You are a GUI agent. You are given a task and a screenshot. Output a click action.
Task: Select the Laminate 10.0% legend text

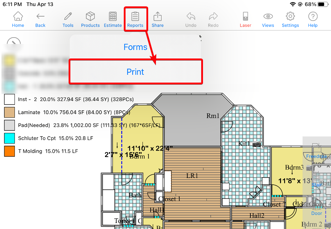(74, 112)
